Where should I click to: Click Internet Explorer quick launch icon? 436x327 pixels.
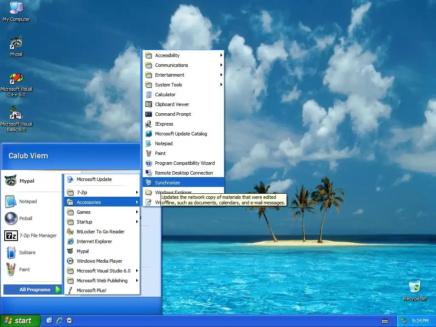60,321
